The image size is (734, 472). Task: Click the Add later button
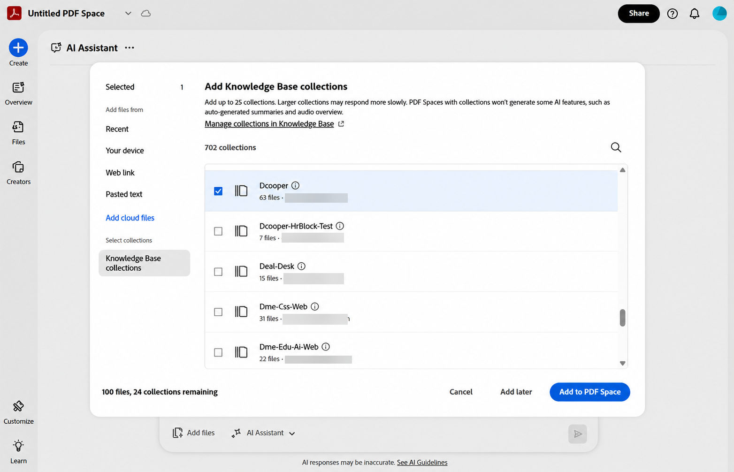point(516,392)
